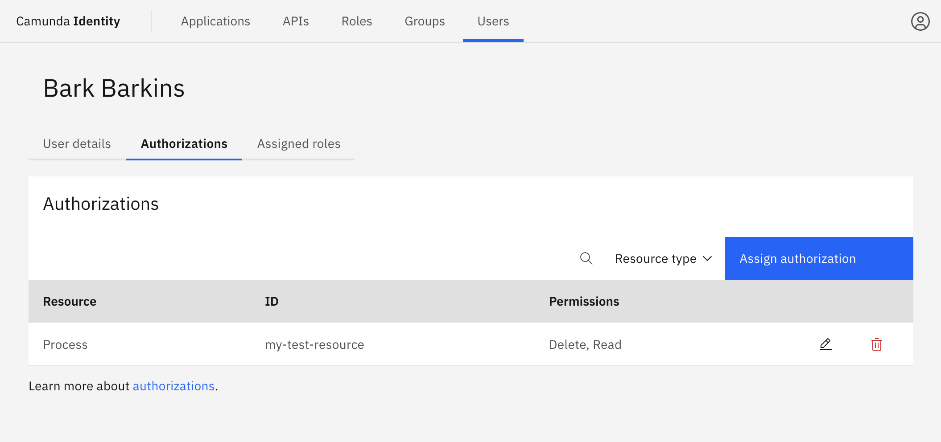Follow the authorizations documentation link
941x442 pixels.
coord(173,386)
